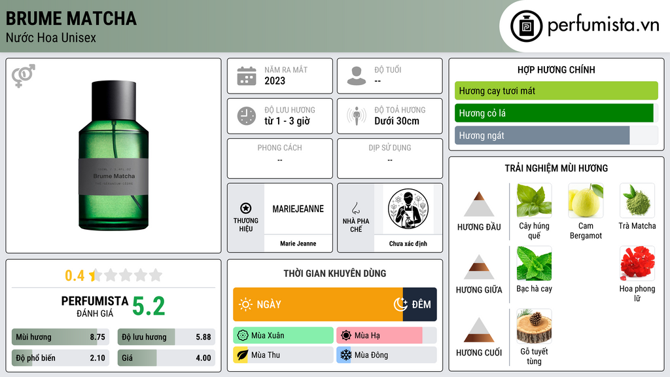Click the 0.4 user rating number
The image size is (670, 377).
(75, 276)
